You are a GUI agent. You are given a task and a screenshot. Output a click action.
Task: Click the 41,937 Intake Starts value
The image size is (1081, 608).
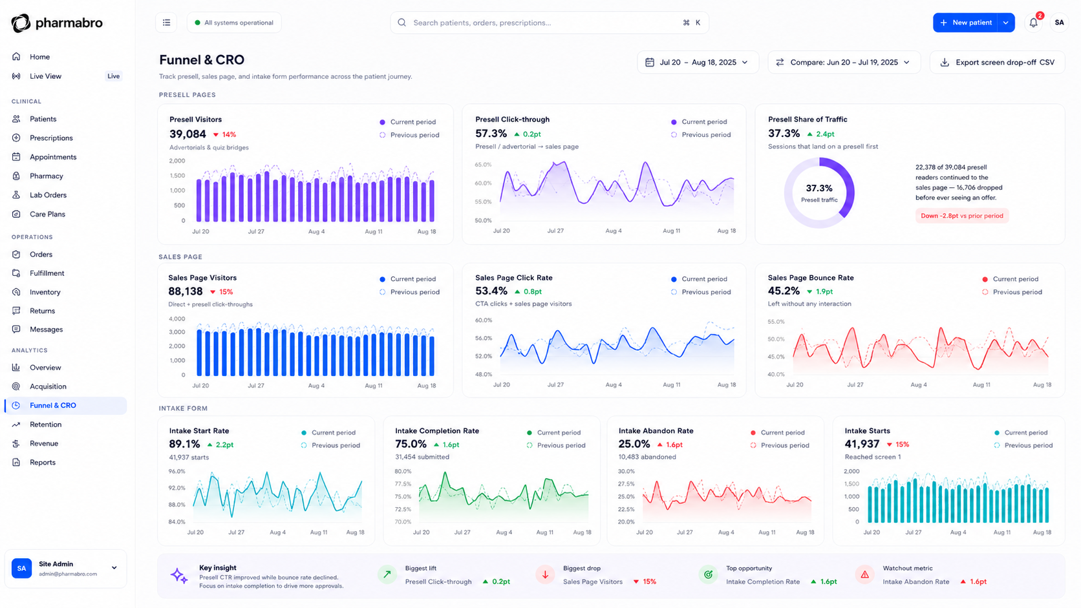point(862,444)
